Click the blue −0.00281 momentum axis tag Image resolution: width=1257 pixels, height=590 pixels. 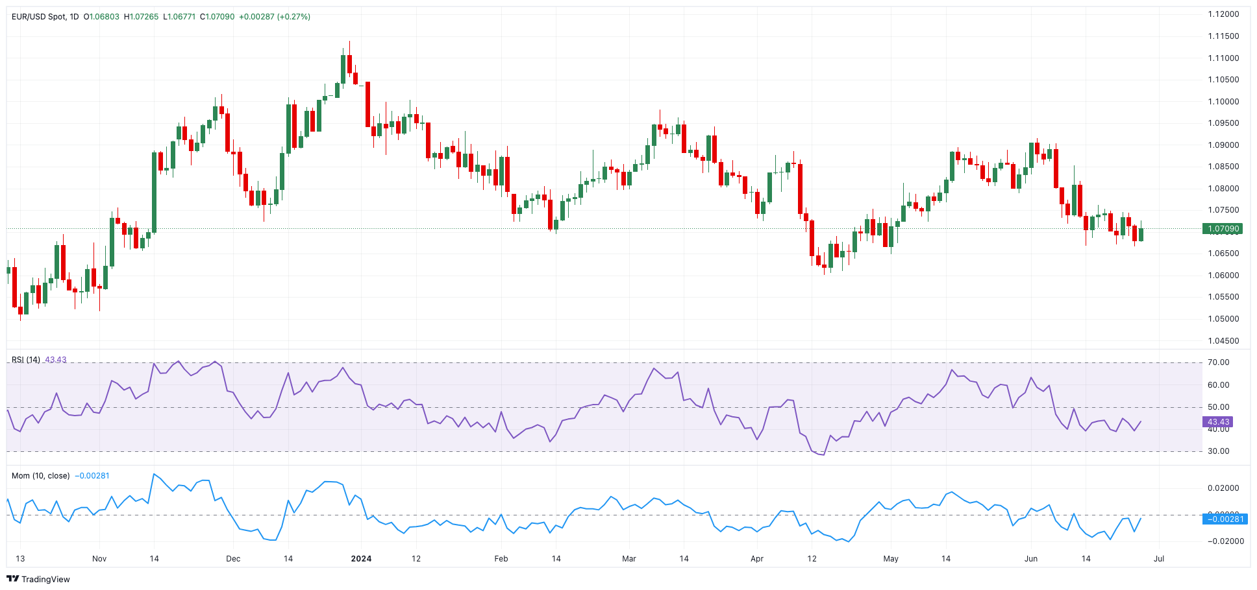pyautogui.click(x=1225, y=519)
